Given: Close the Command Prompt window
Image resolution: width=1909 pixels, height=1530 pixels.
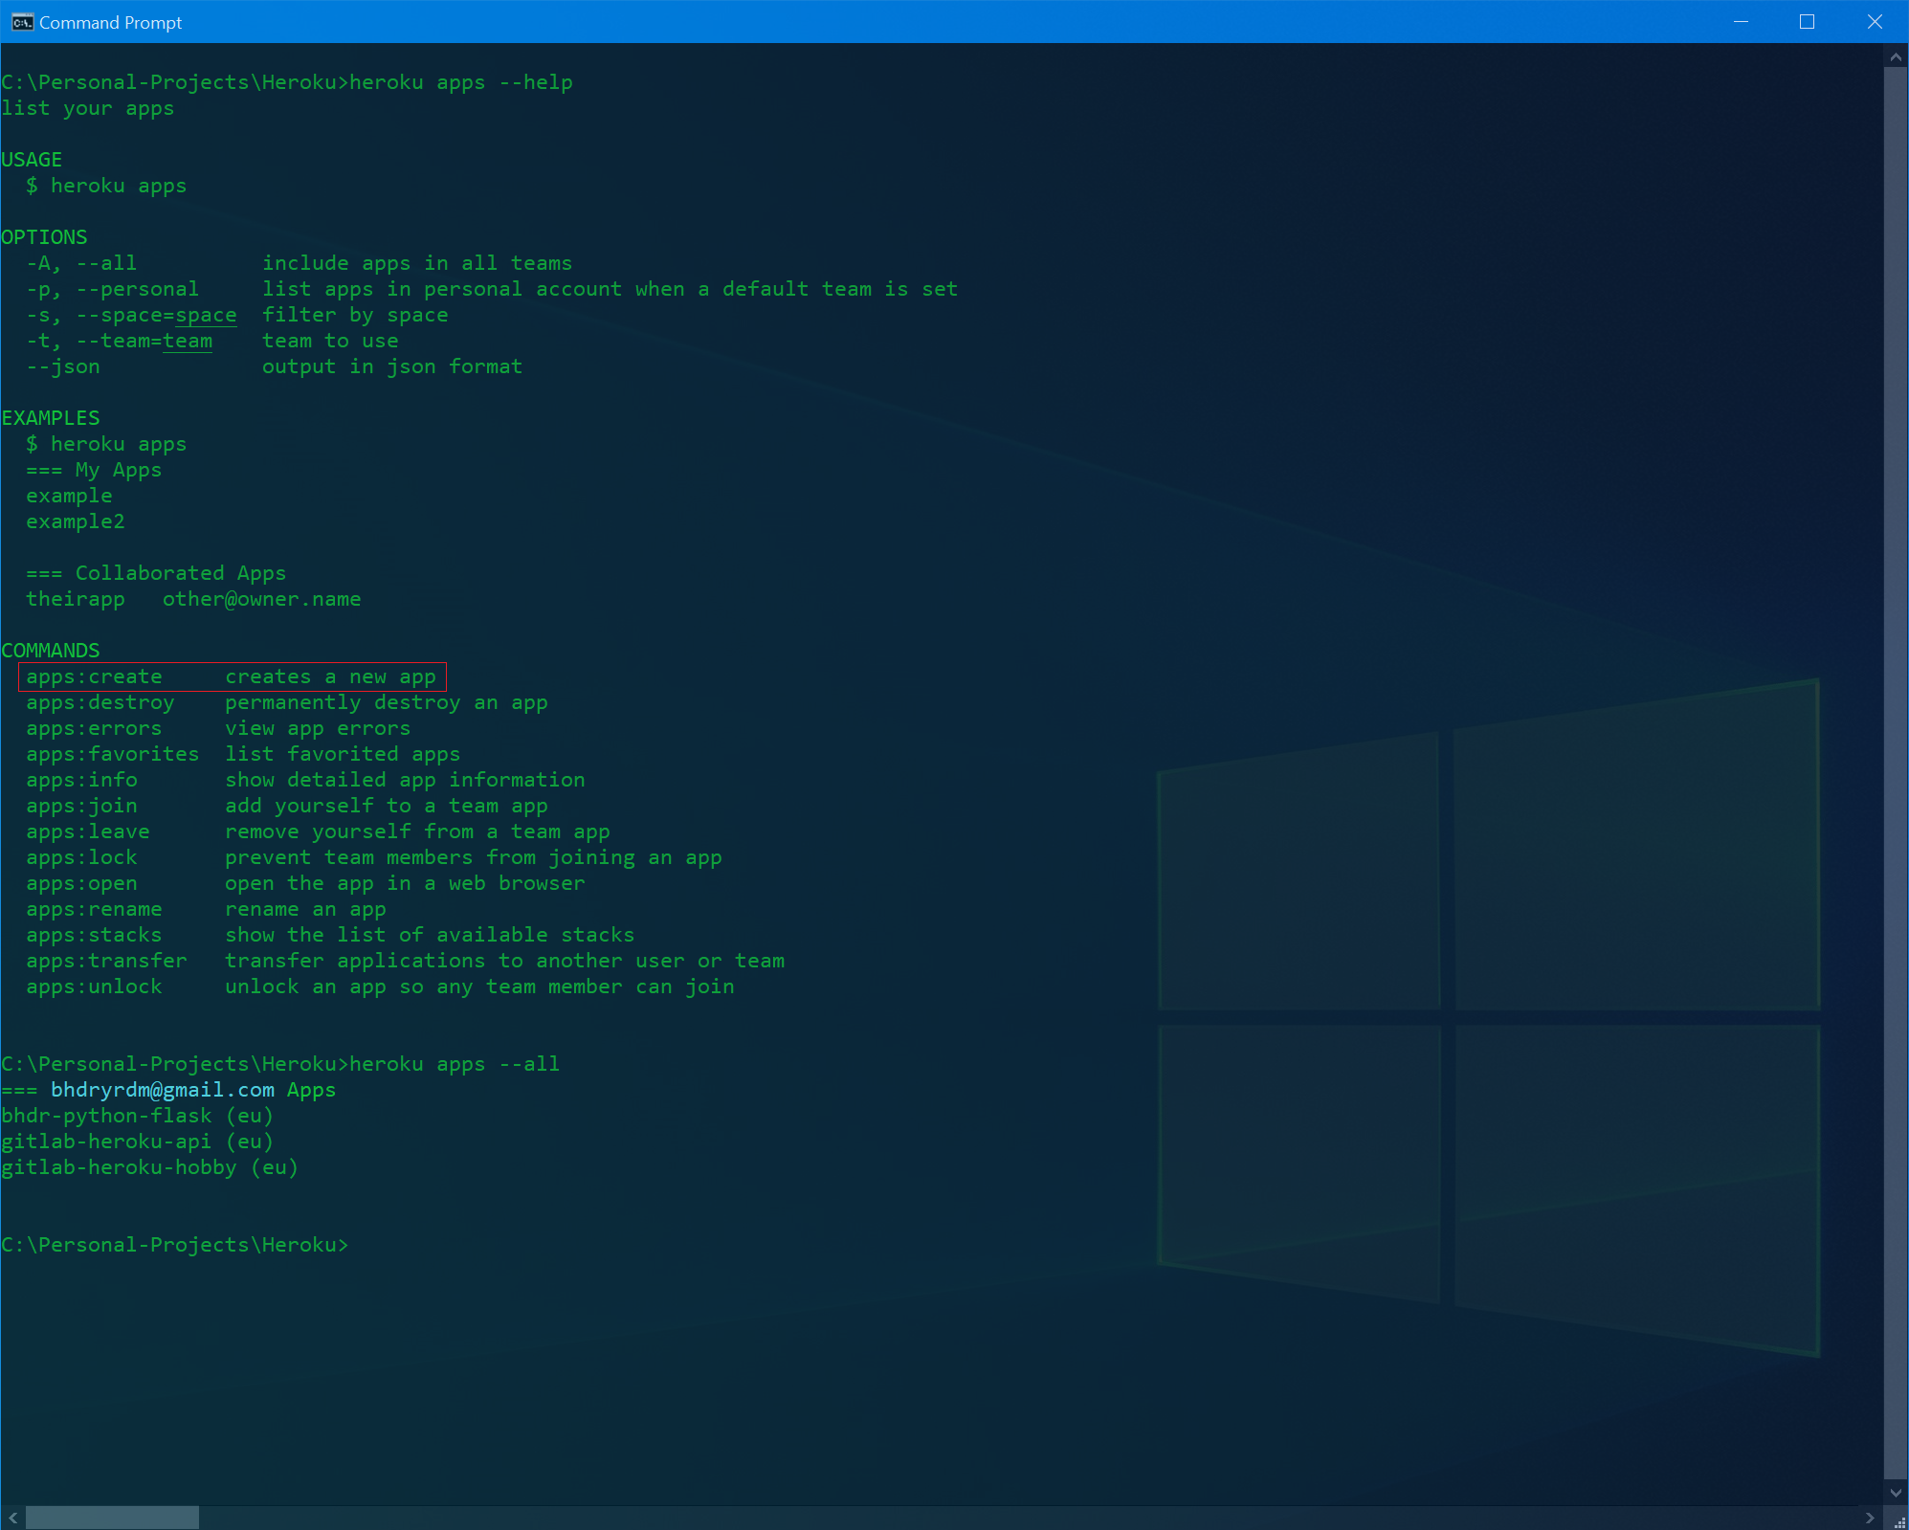Looking at the screenshot, I should tap(1874, 22).
